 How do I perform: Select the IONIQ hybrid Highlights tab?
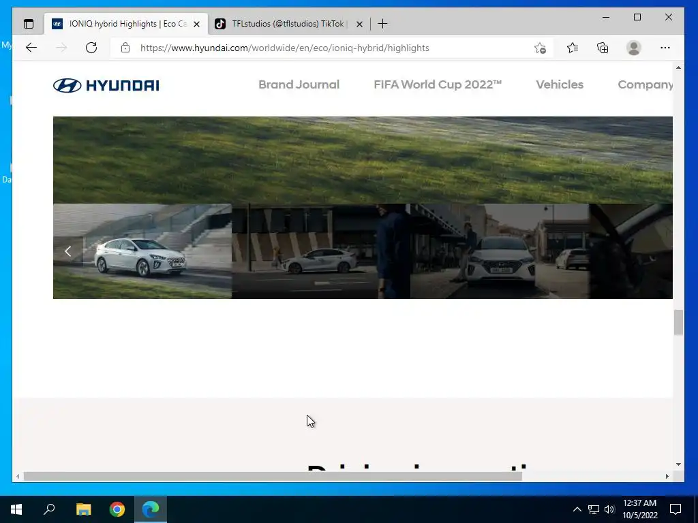pos(126,24)
